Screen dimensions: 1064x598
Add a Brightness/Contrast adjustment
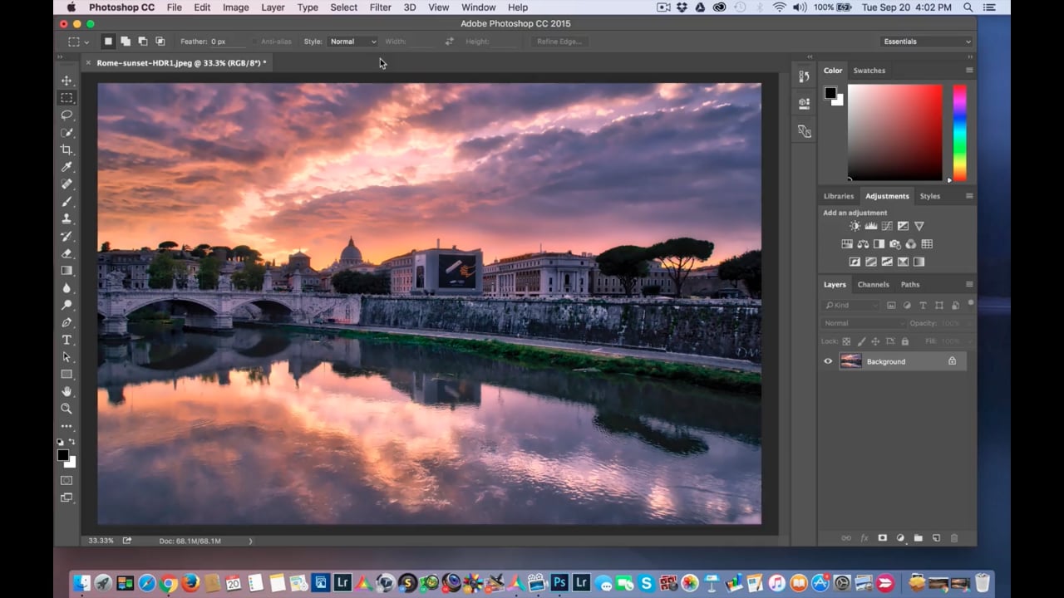(855, 226)
